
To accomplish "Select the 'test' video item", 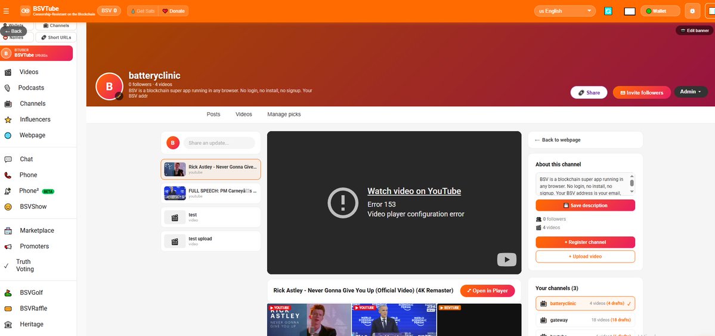I will pyautogui.click(x=211, y=217).
